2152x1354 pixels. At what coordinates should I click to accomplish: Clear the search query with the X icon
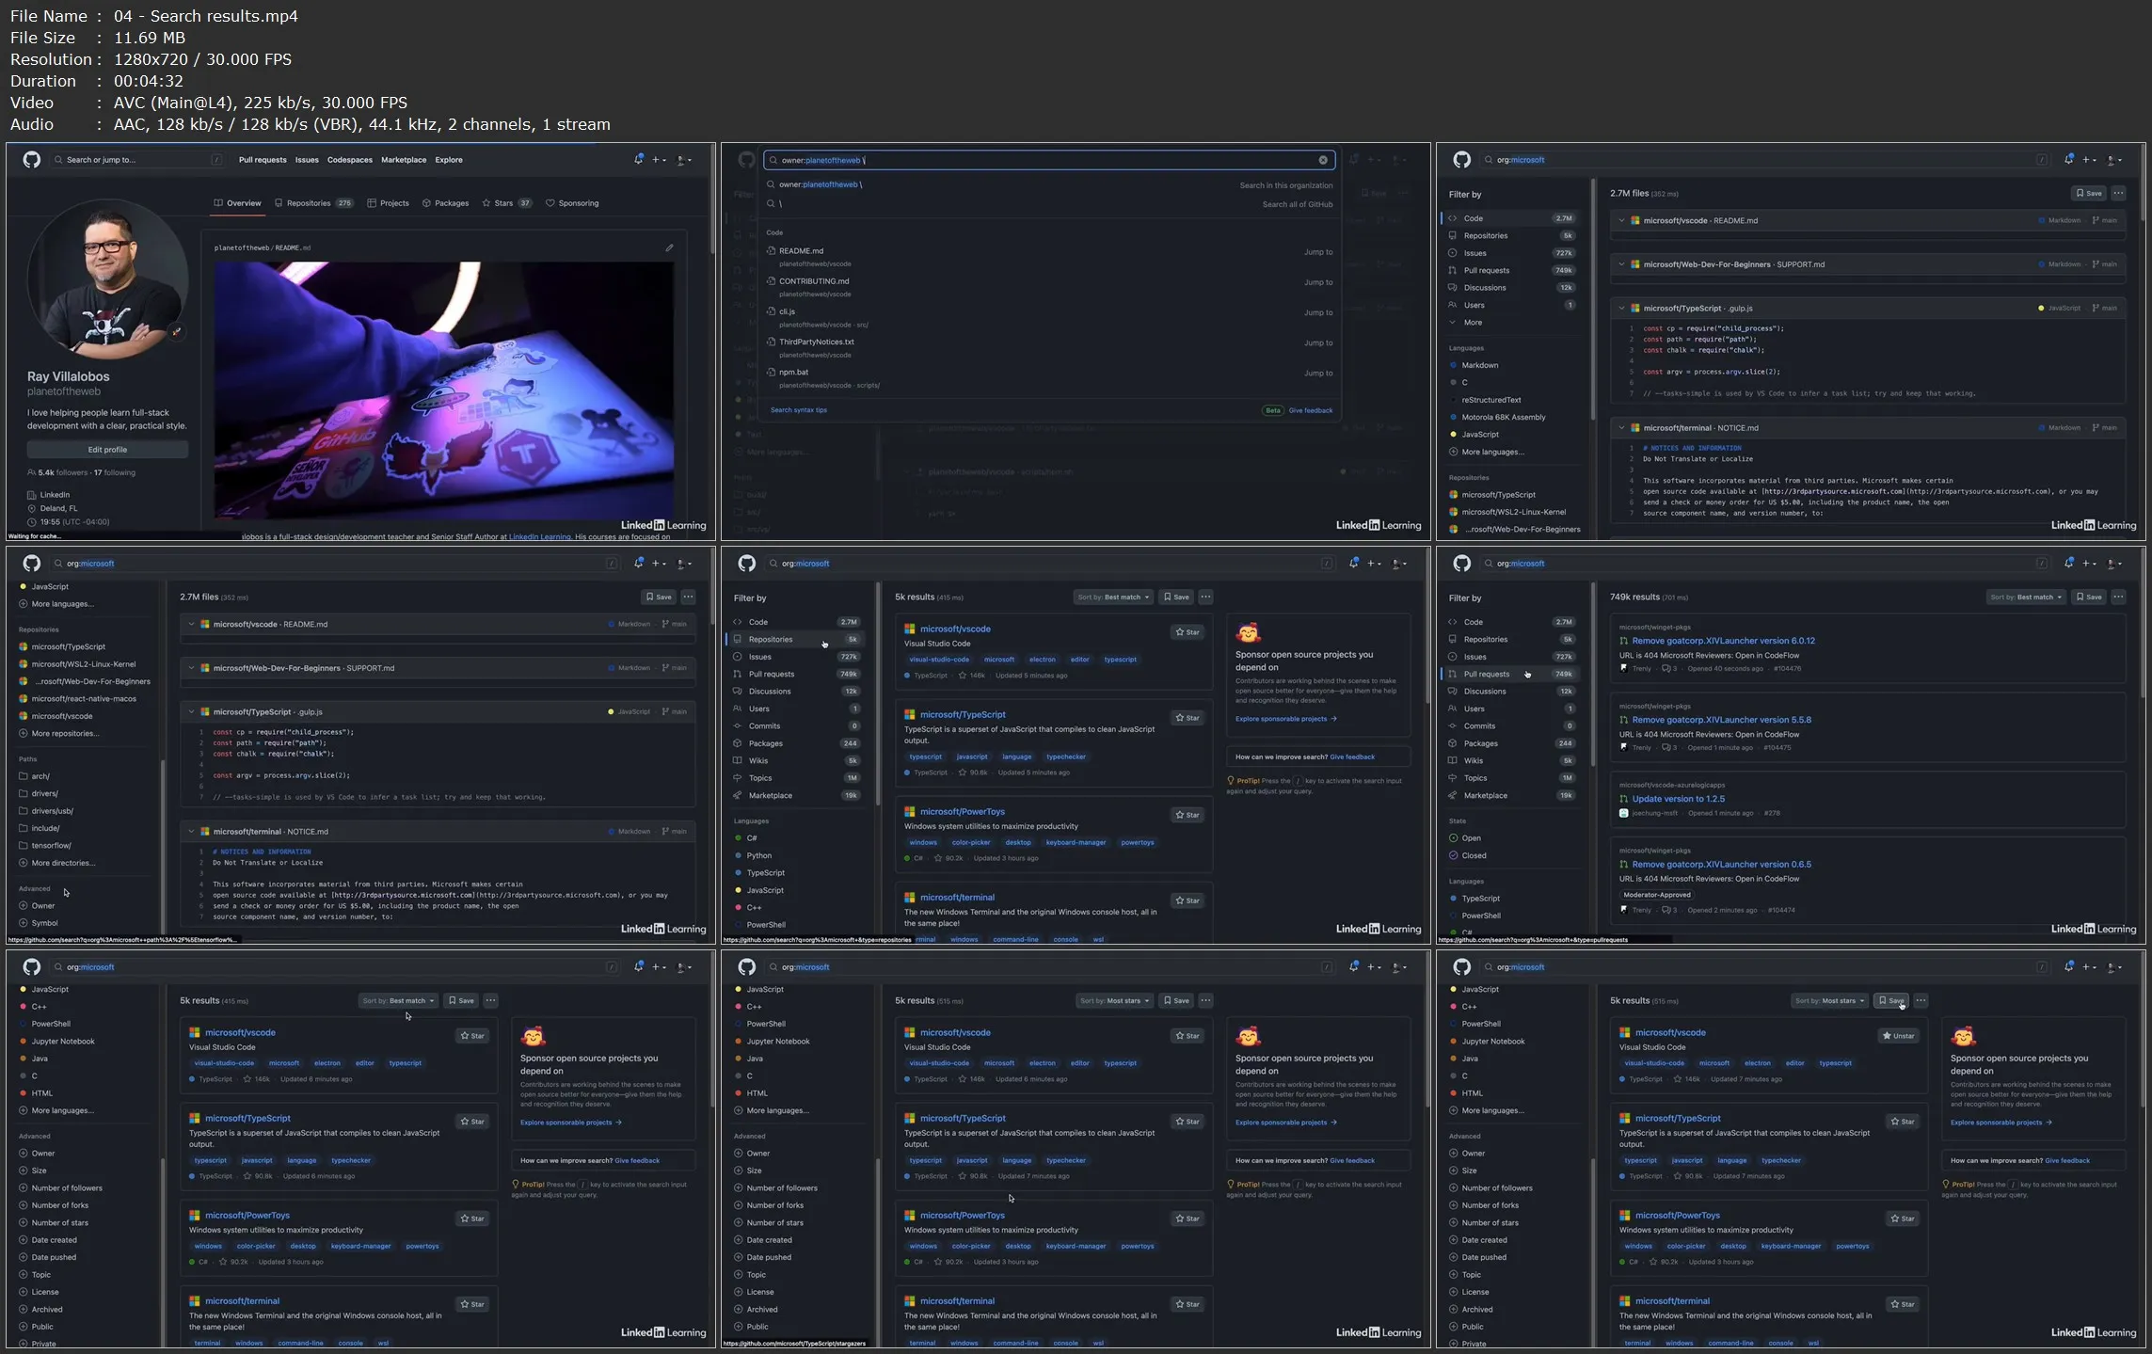coord(1323,160)
